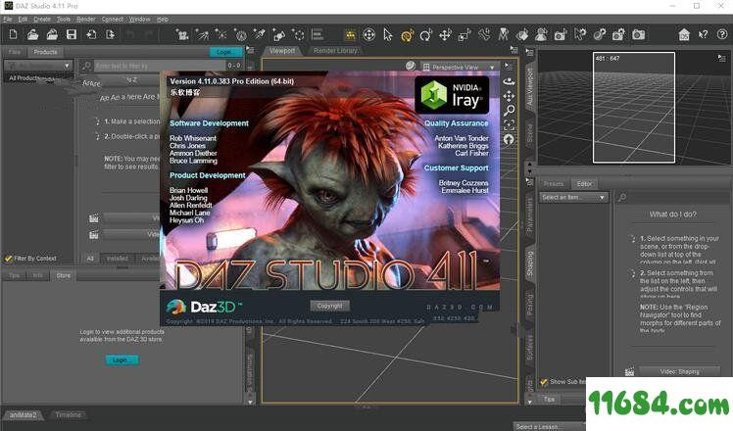The width and height of the screenshot is (733, 431).
Task: Select the Store tab
Action: [x=63, y=275]
